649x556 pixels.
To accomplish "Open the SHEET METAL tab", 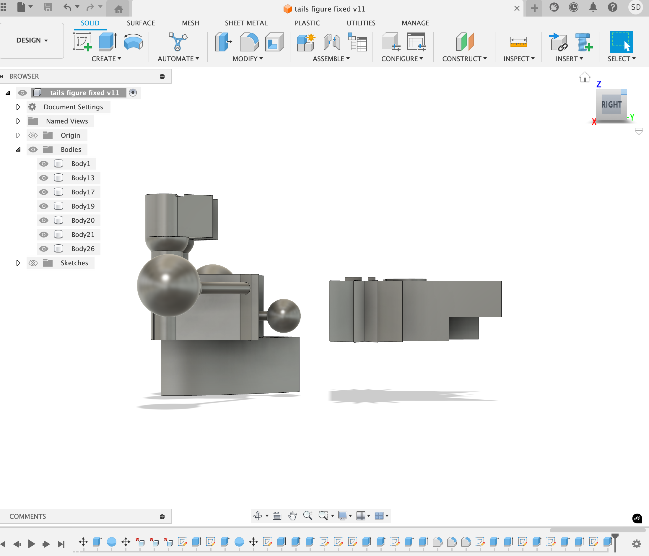I will (x=246, y=23).
